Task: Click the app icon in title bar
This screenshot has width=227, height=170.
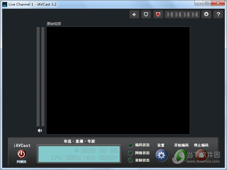Action: click(5, 4)
